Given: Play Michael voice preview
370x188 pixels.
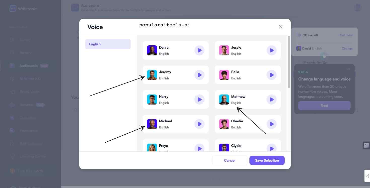Looking at the screenshot, I should pos(199,124).
